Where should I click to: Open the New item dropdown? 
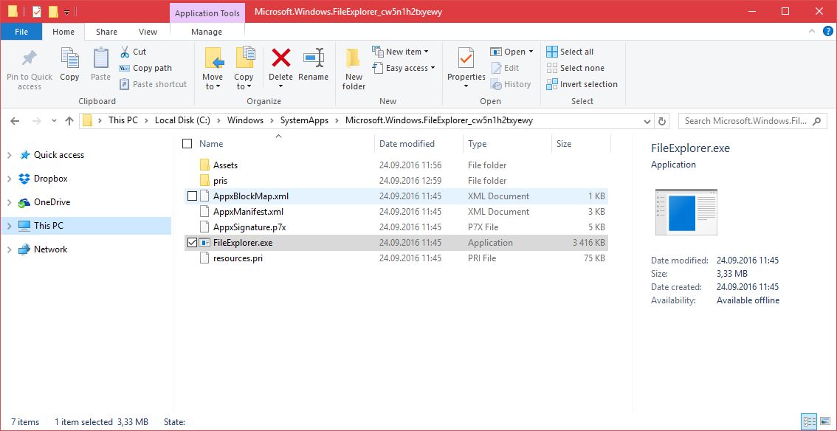[400, 52]
